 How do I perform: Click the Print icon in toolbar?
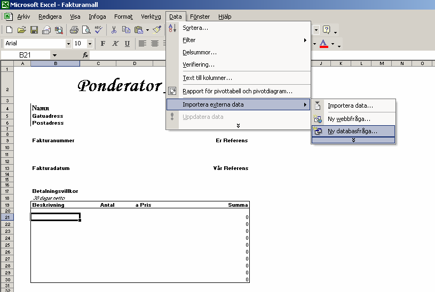point(74,30)
